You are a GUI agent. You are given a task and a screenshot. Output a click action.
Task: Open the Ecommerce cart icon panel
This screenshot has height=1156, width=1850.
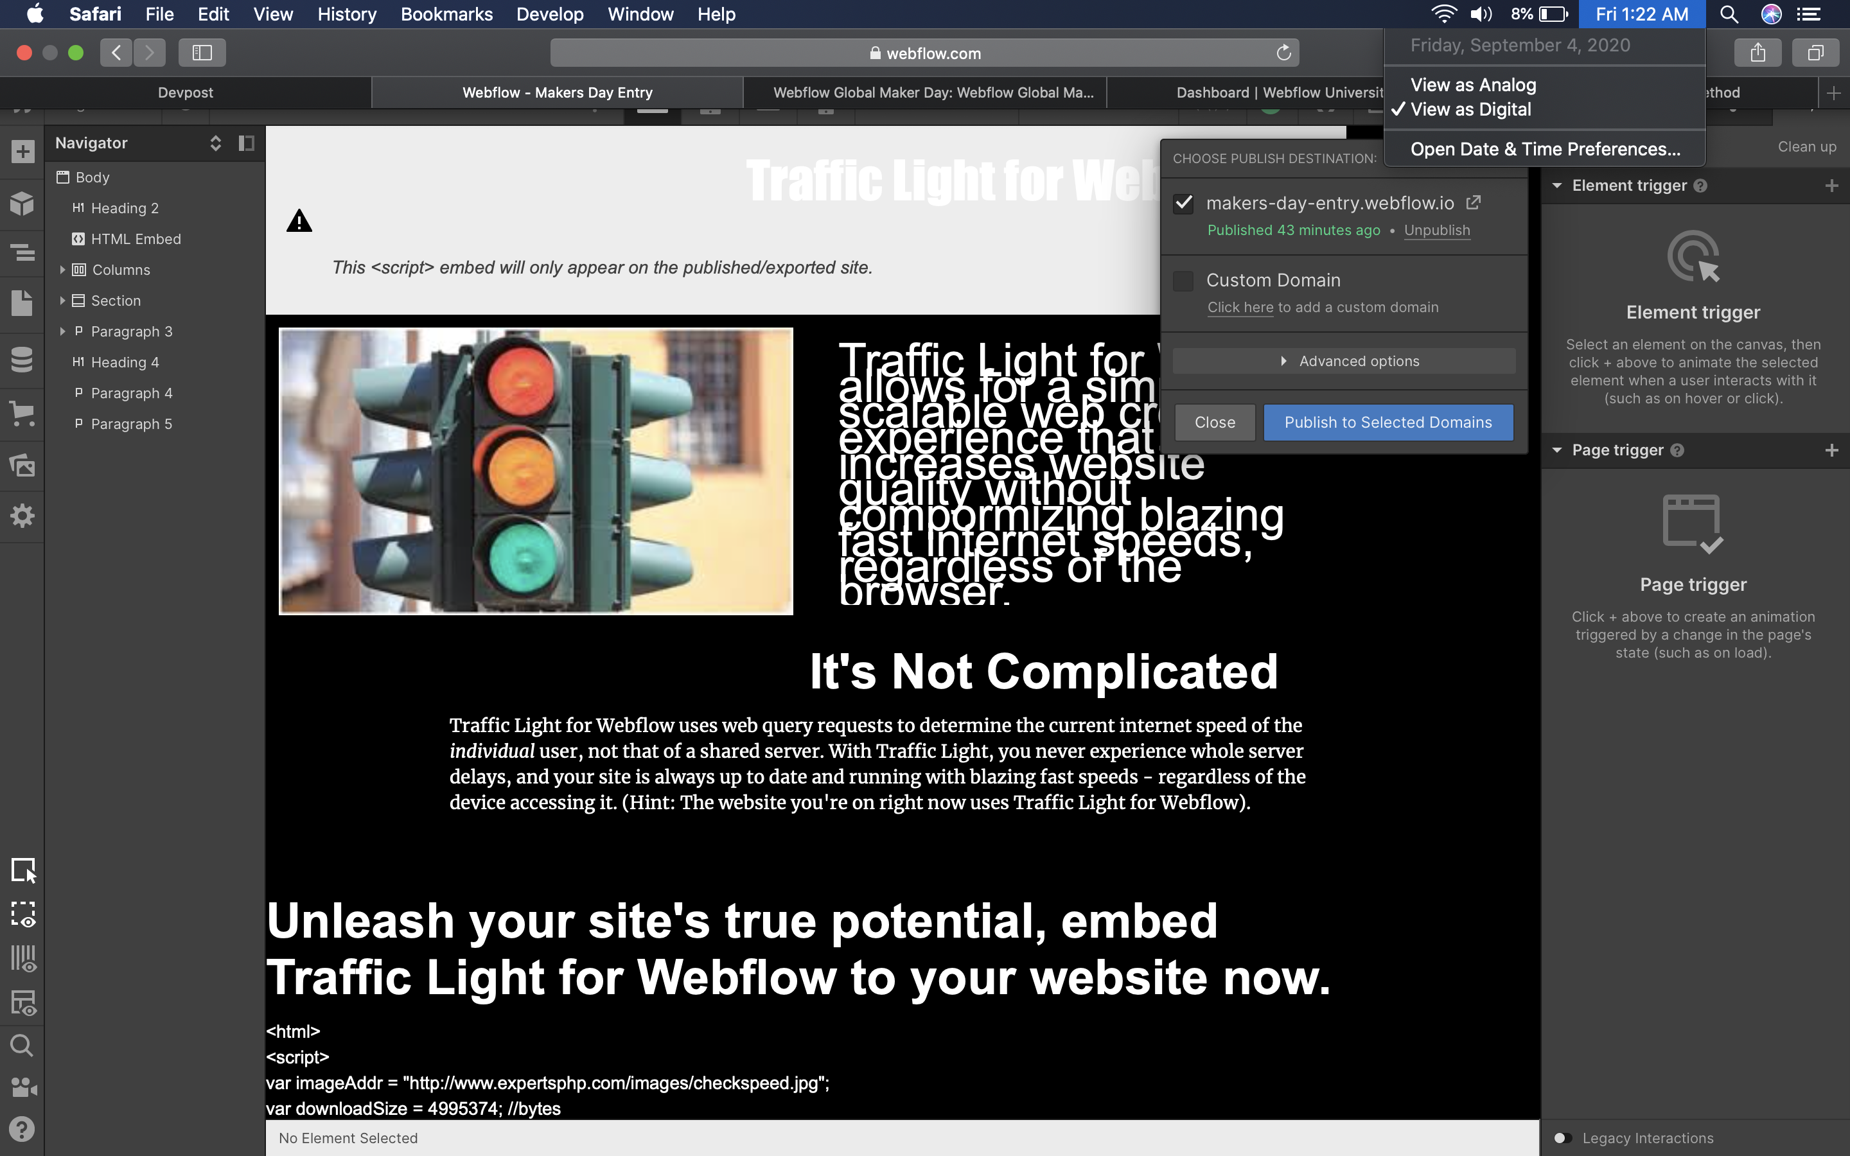click(22, 414)
